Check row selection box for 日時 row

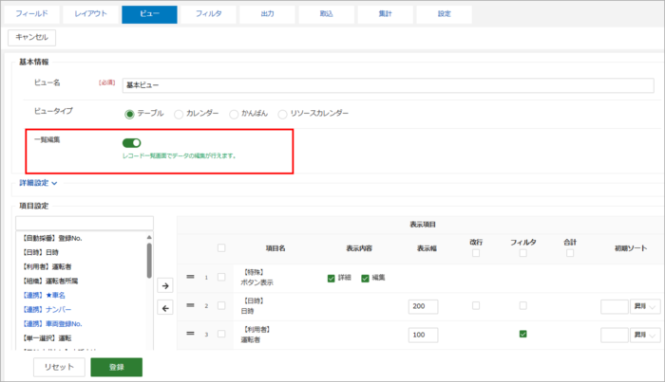click(x=221, y=305)
